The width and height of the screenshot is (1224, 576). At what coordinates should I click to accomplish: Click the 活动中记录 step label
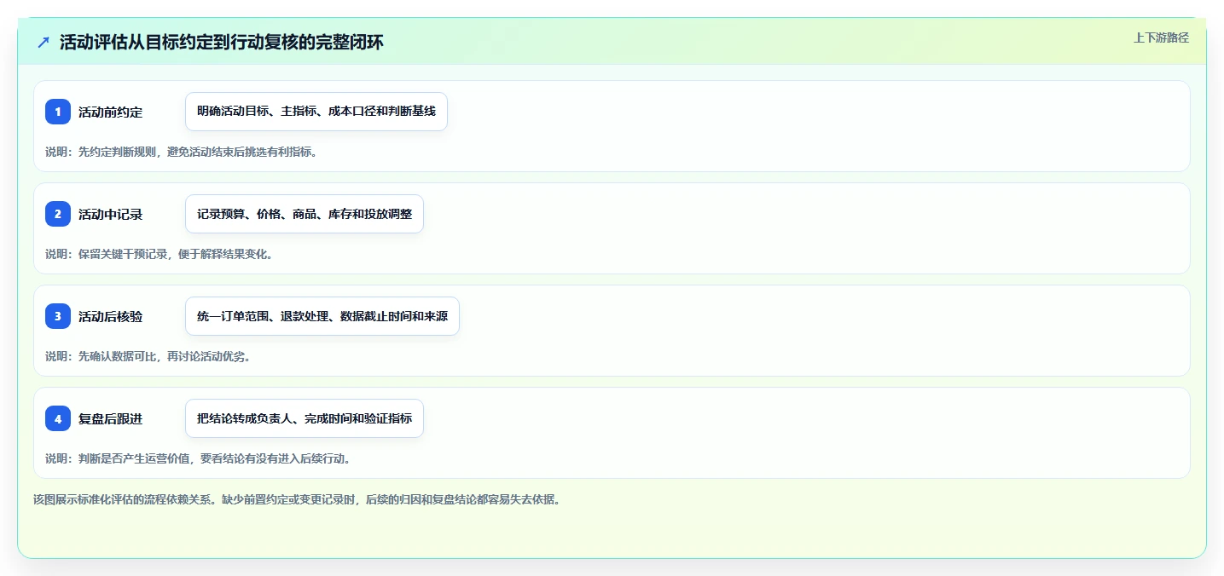110,215
